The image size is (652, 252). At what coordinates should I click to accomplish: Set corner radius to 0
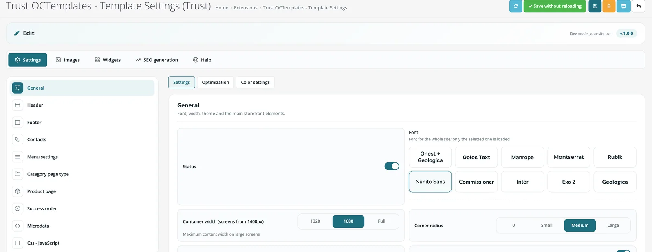513,225
